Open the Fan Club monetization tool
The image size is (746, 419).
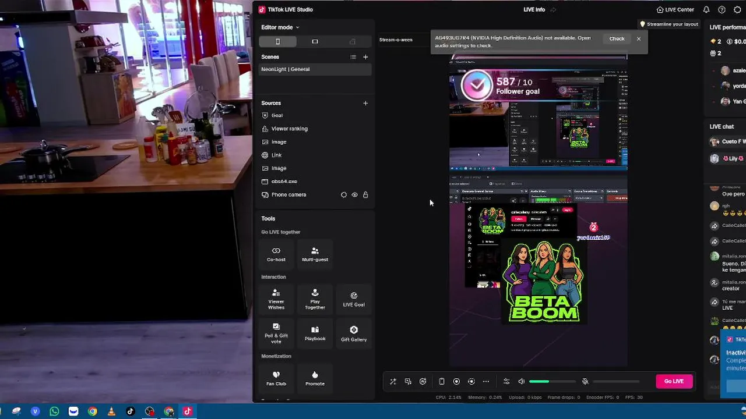tap(276, 378)
